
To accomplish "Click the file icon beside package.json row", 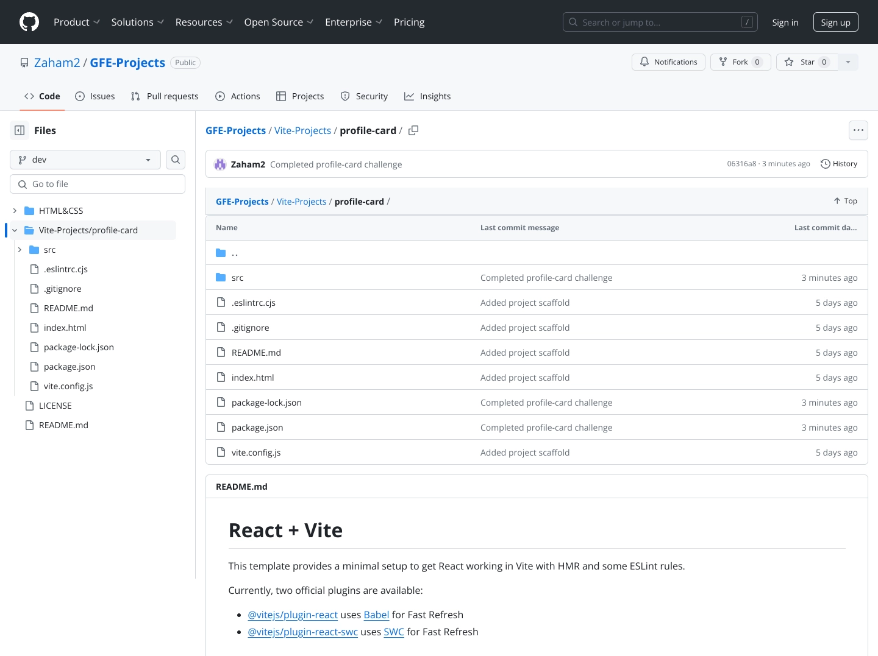I will tap(221, 428).
